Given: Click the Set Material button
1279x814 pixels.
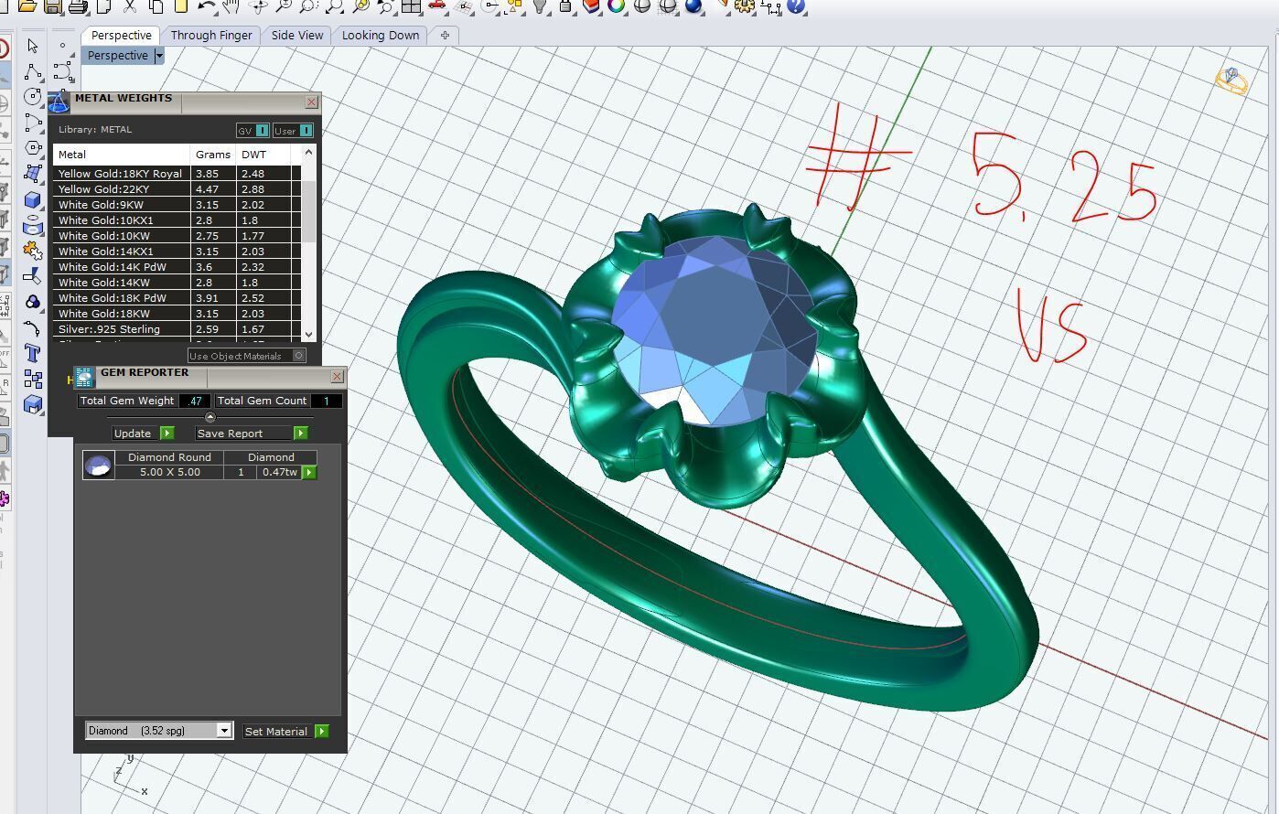Looking at the screenshot, I should point(277,731).
